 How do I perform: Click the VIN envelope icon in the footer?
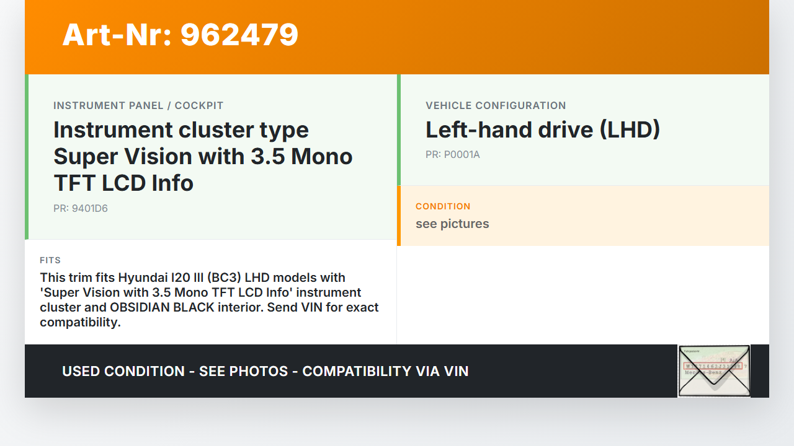714,371
